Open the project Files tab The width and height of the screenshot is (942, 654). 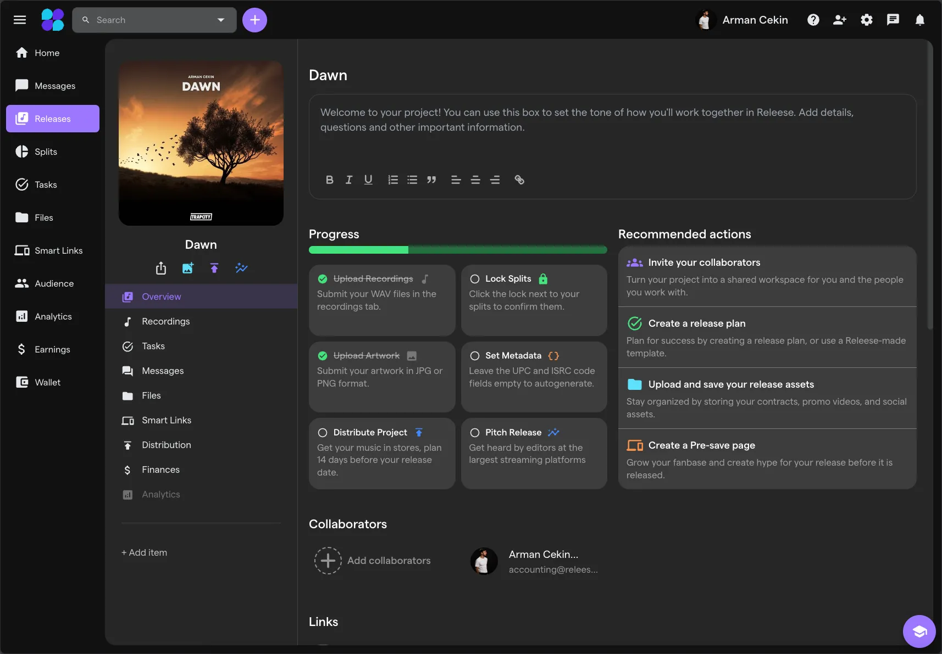(201, 395)
